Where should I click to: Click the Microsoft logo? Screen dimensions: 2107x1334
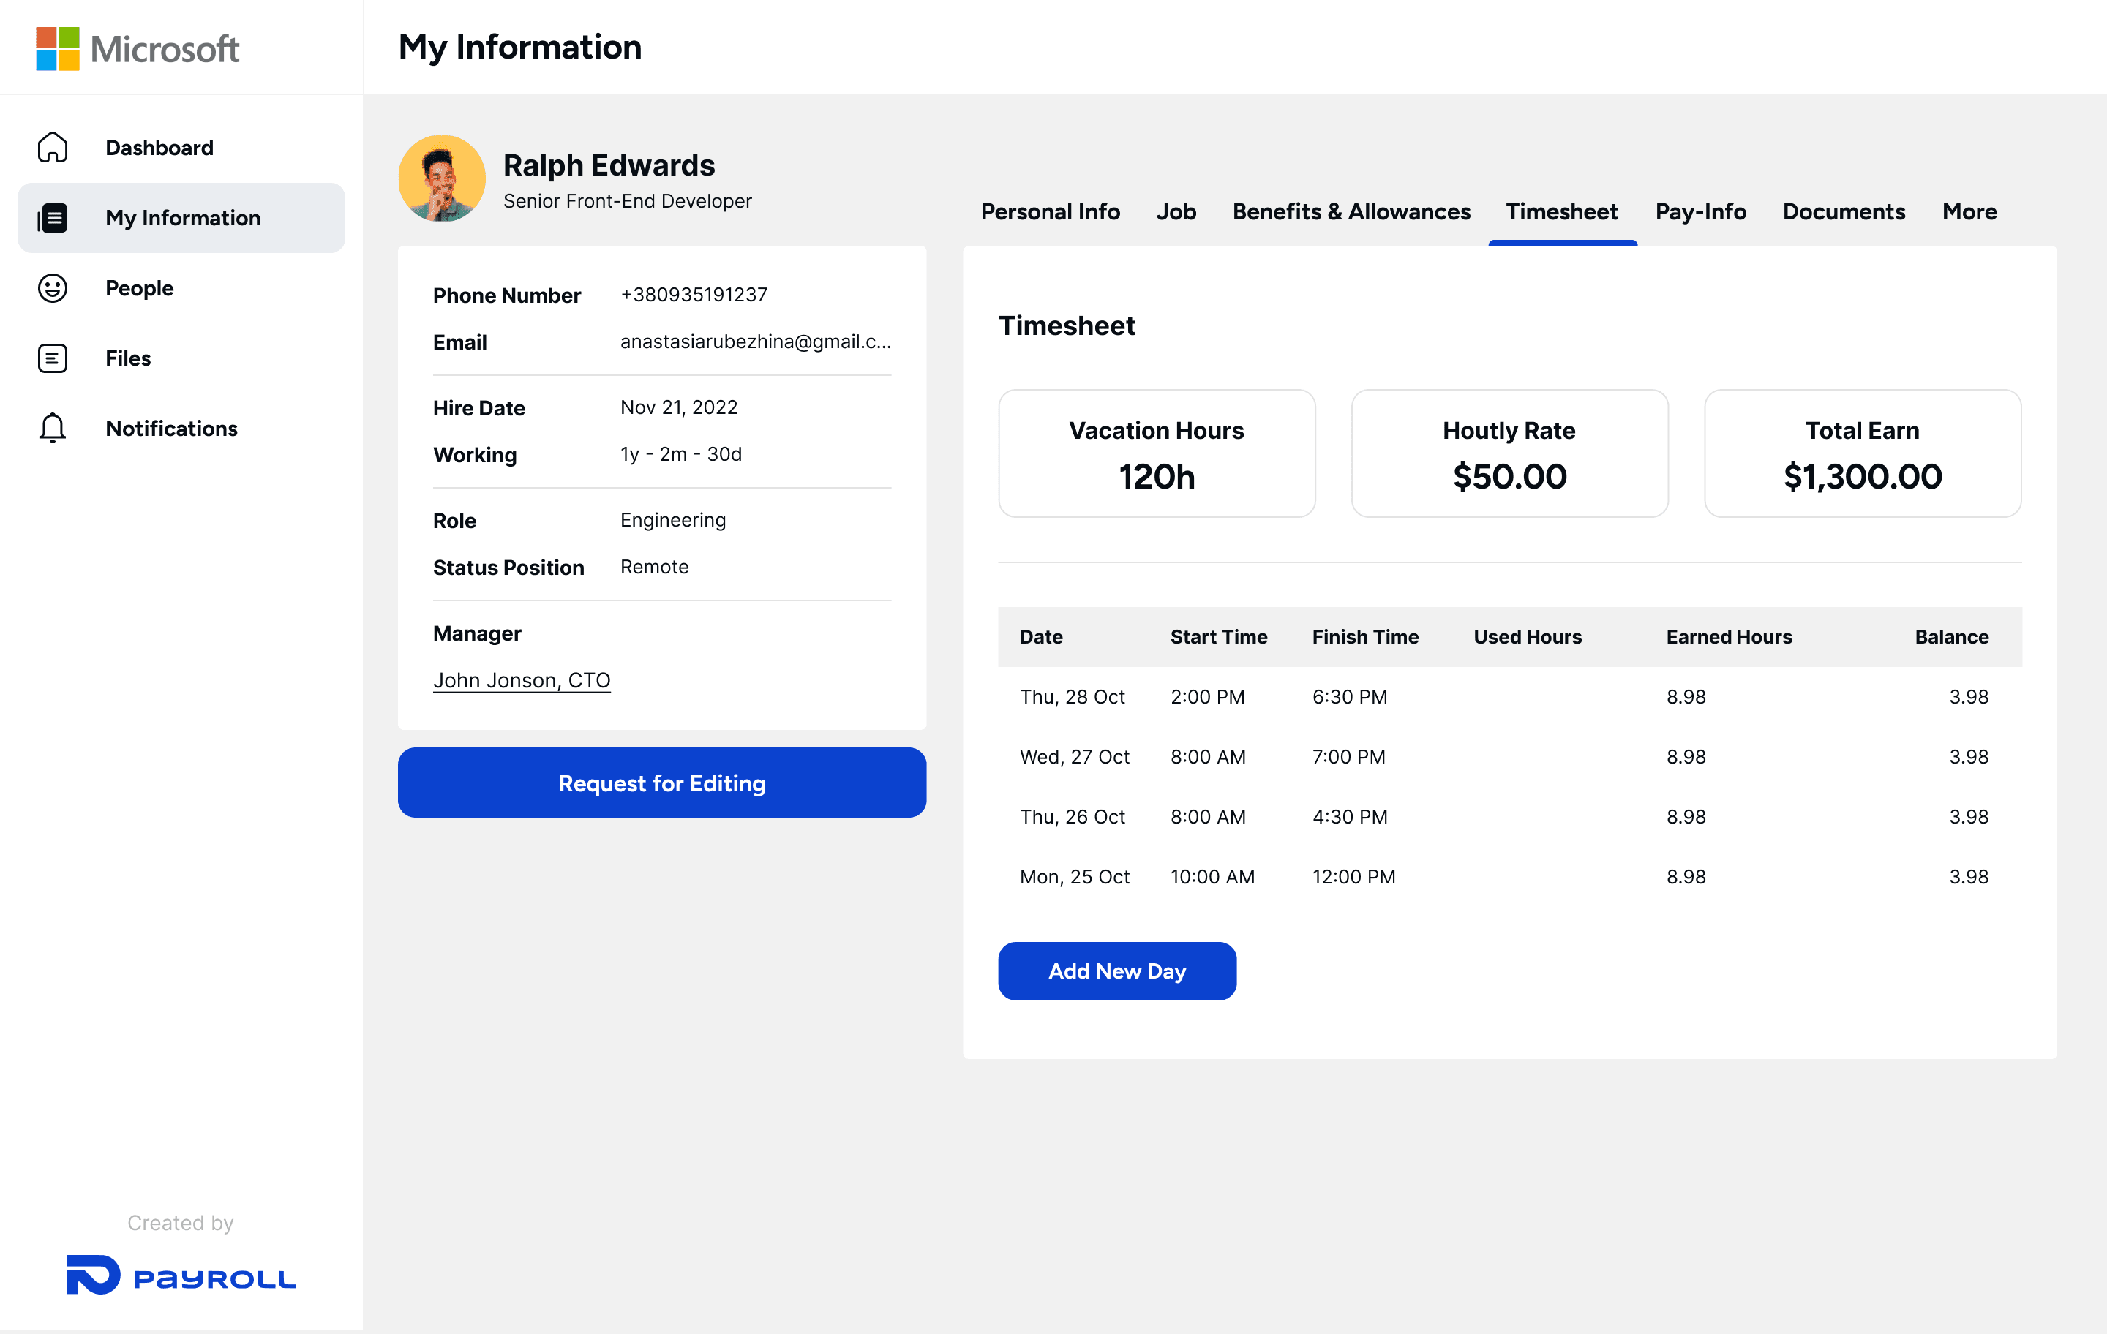pos(138,48)
